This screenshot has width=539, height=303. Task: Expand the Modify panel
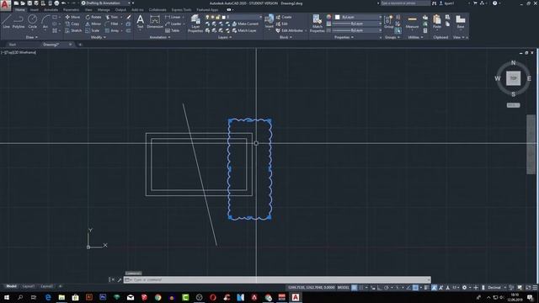click(x=98, y=37)
